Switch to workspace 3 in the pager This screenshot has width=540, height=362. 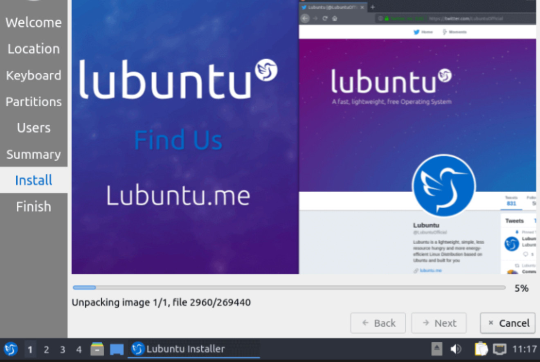click(63, 349)
